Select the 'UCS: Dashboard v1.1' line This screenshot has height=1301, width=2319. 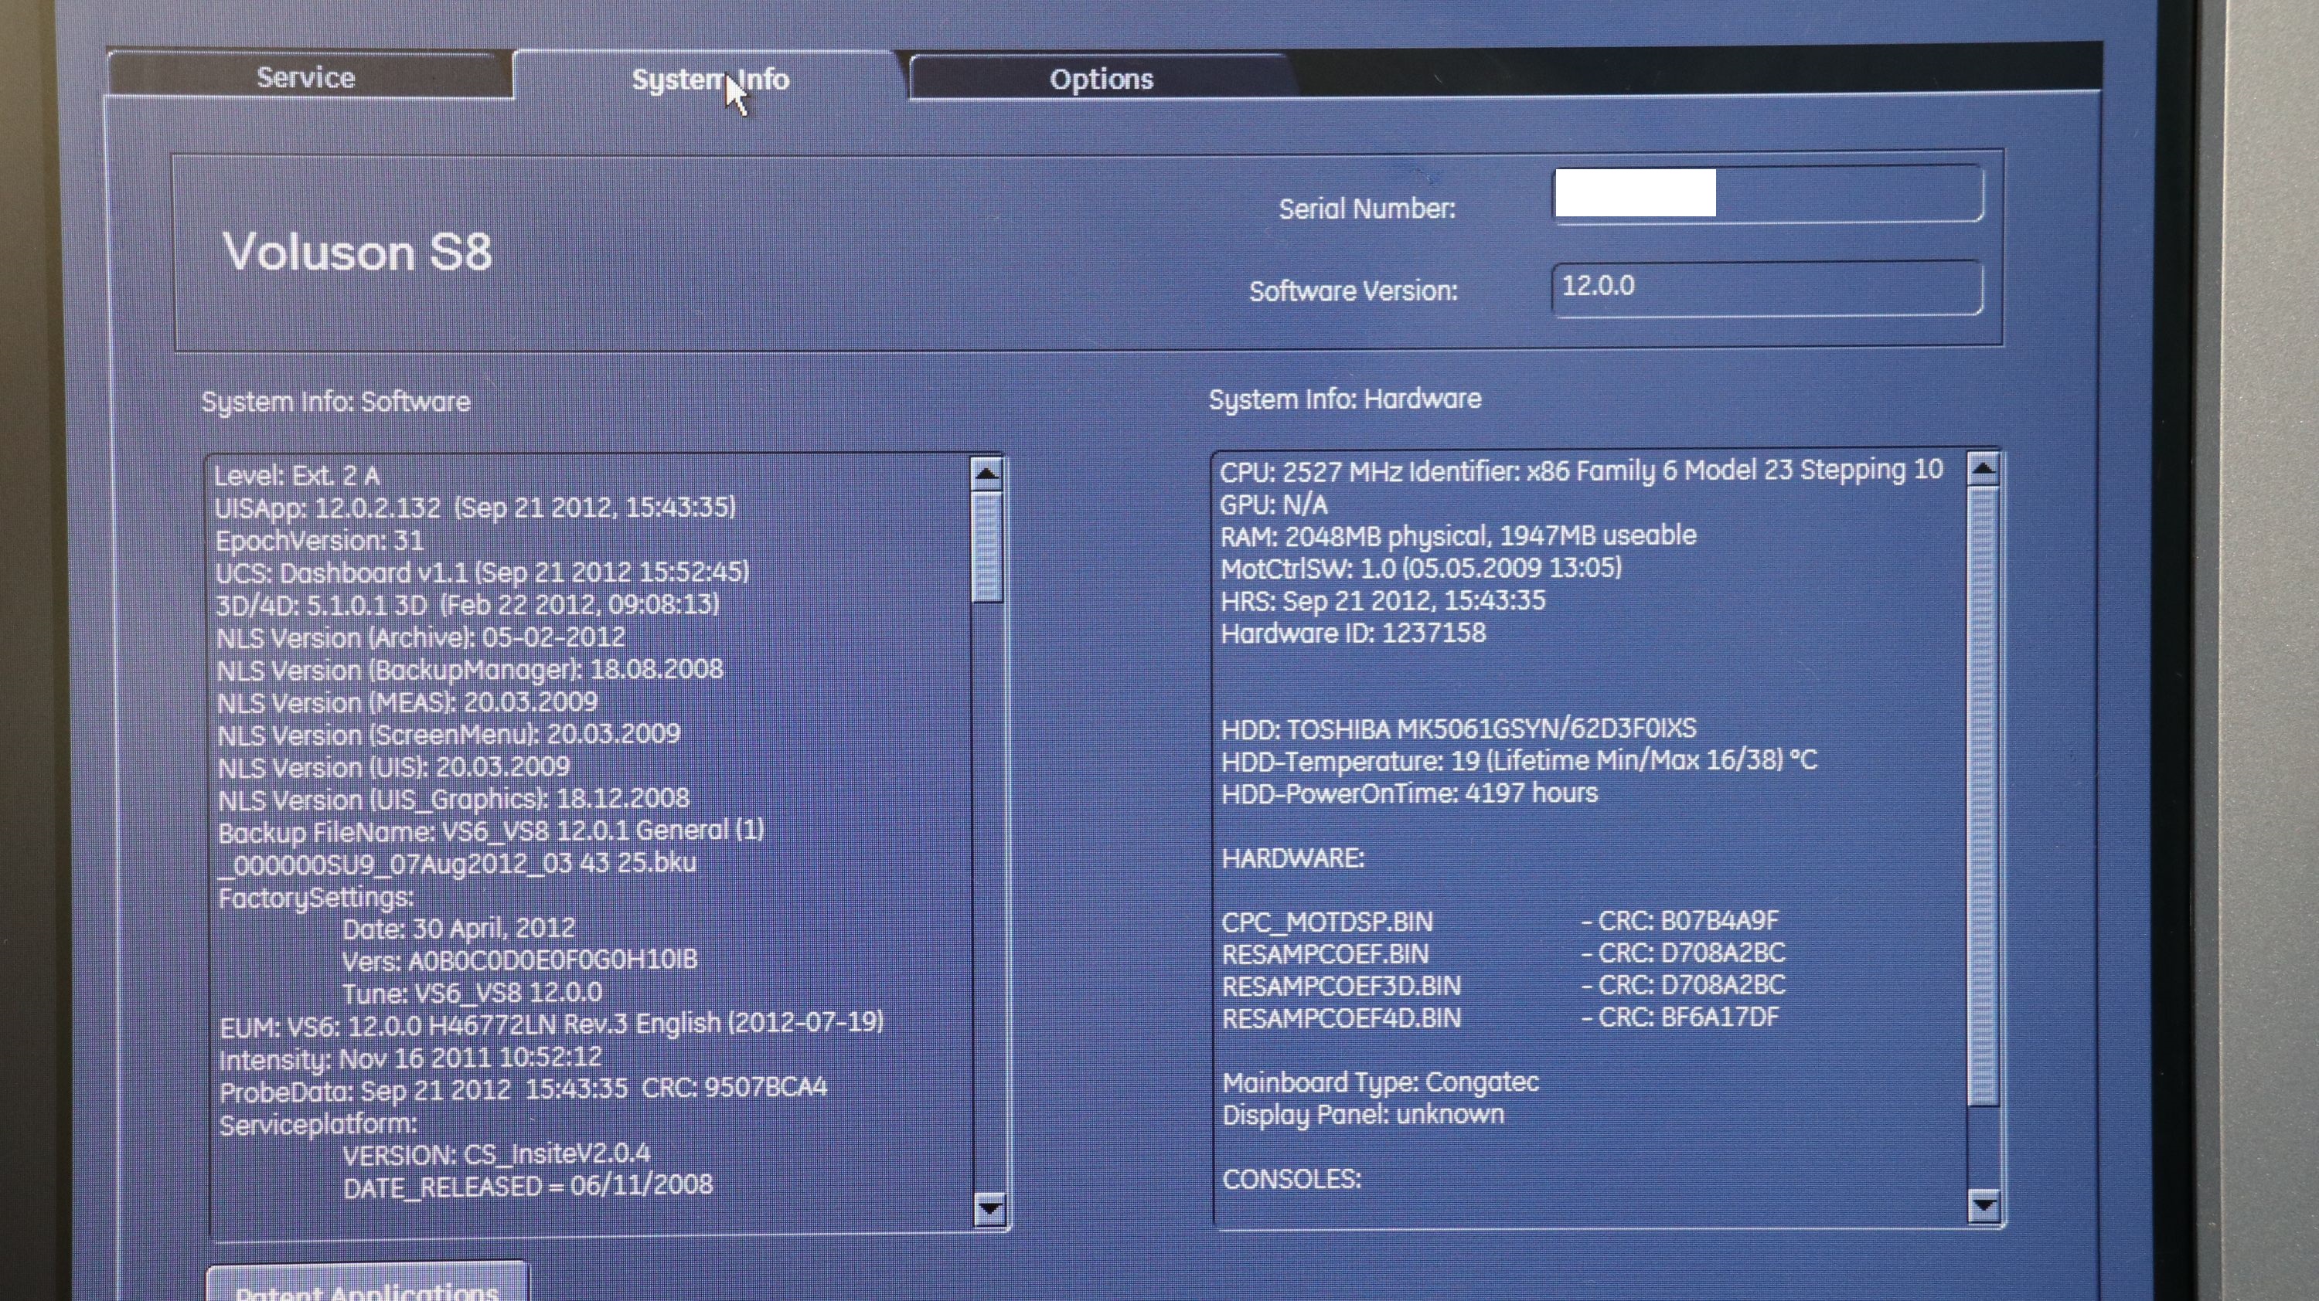pos(482,572)
